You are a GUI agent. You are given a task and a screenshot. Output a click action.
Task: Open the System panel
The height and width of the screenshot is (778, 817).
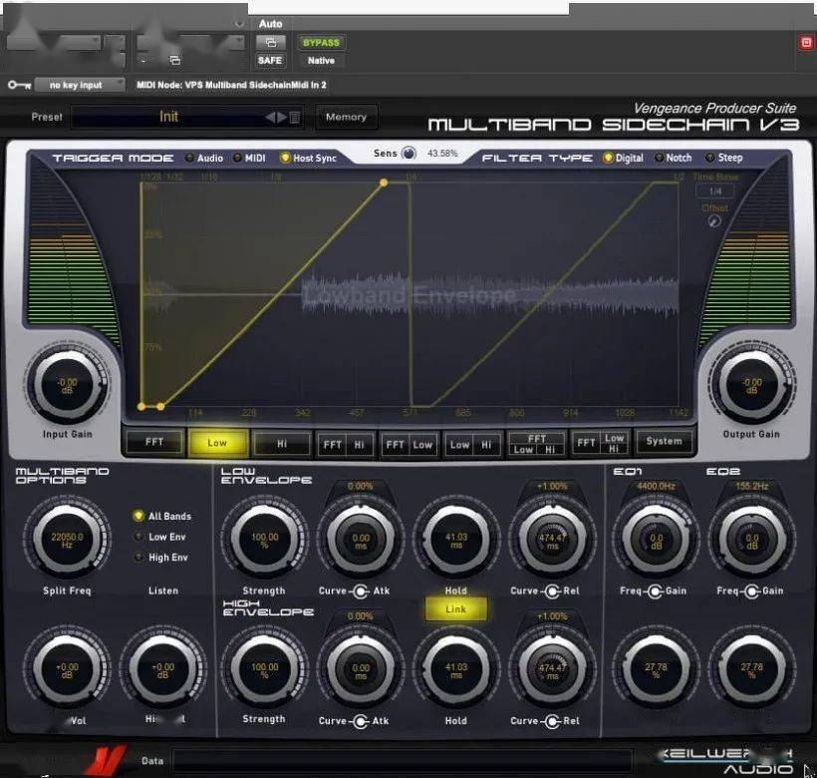[x=665, y=442]
